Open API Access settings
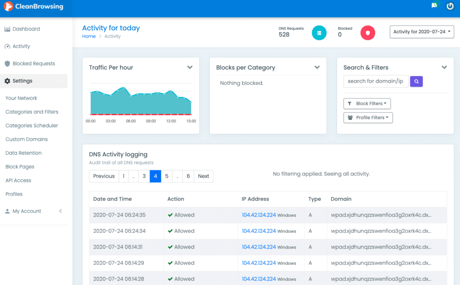This screenshot has width=460, height=285. pos(18,181)
